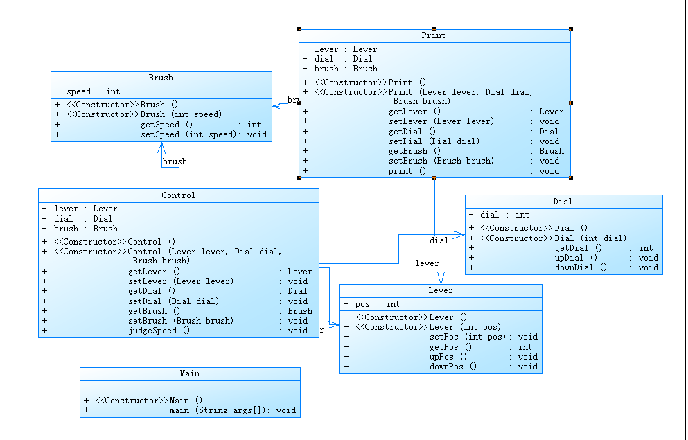688x440 pixels.
Task: Click bottom-right resize handle of Print
Action: click(571, 178)
